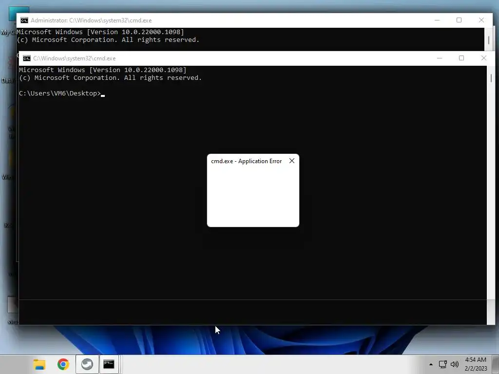Click the Show desktop strip on taskbar
The height and width of the screenshot is (374, 499).
[x=495, y=364]
